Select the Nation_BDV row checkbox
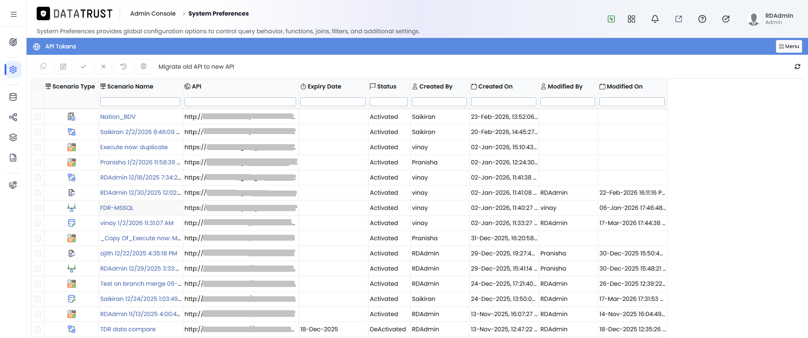 [x=38, y=117]
